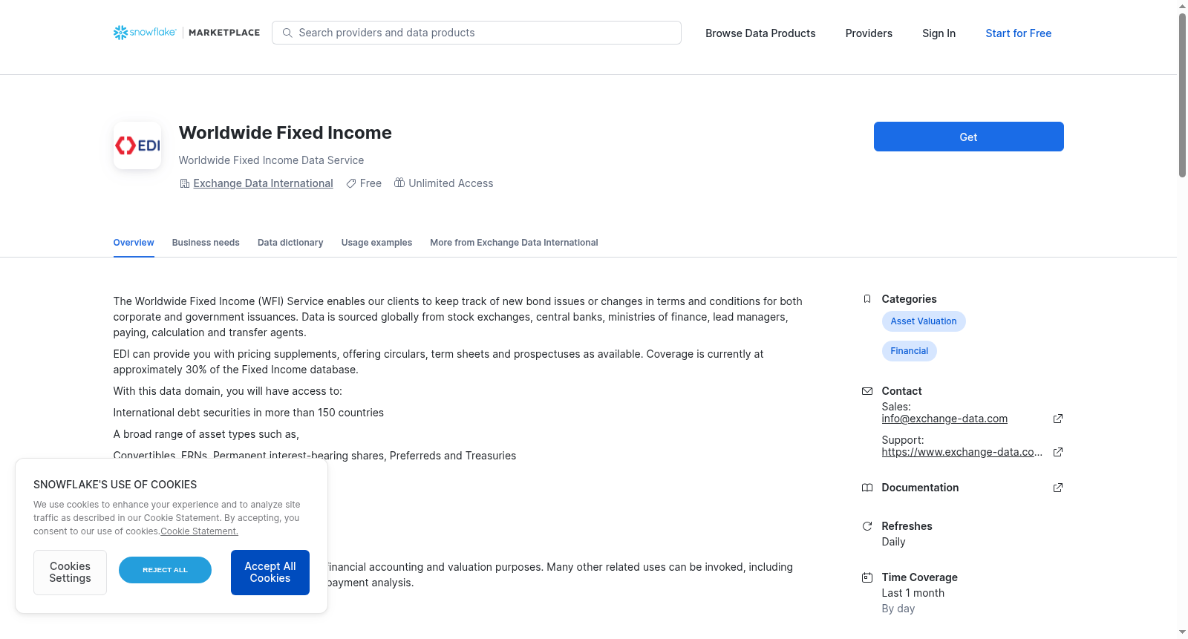Open support URL external link icon
The image size is (1188, 639).
pos(1058,452)
